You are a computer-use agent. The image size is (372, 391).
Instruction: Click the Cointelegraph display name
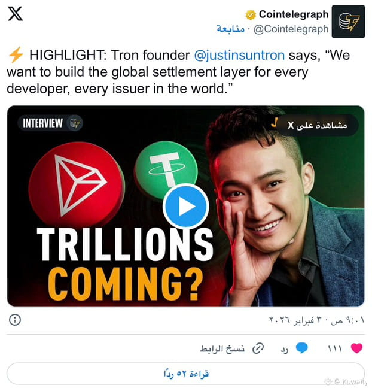tap(294, 14)
